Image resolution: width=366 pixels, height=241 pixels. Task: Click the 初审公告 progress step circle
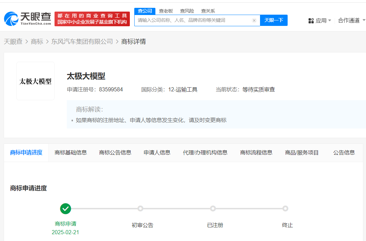coord(140,208)
